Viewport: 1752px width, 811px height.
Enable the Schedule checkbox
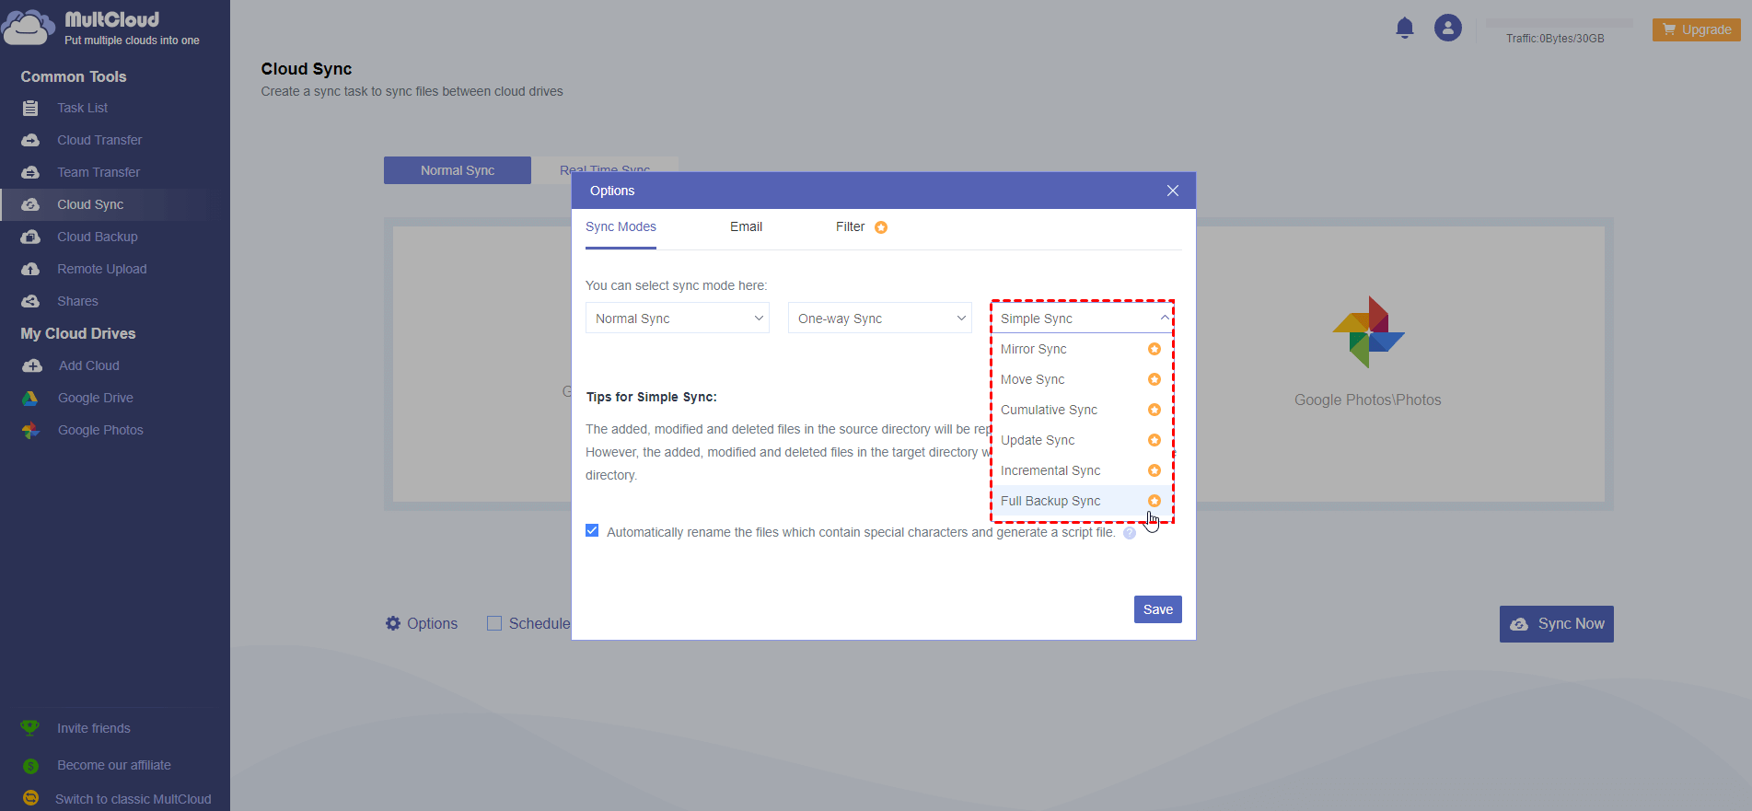pyautogui.click(x=494, y=623)
